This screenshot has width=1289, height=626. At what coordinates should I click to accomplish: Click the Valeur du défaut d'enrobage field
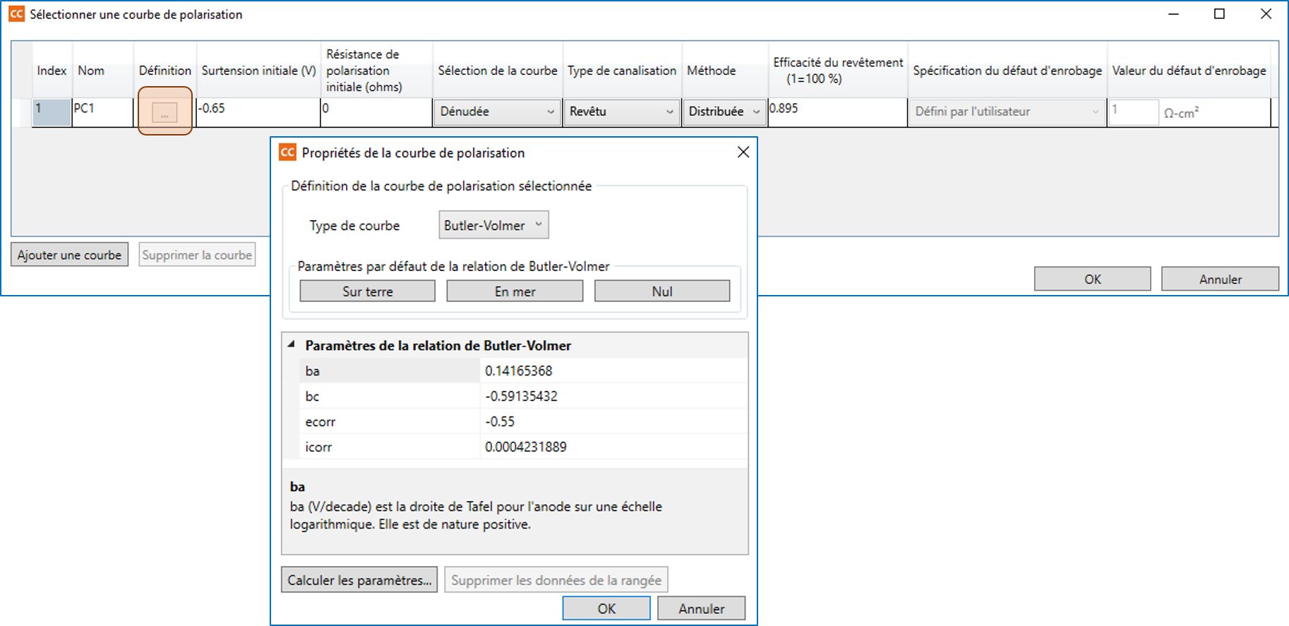point(1133,112)
